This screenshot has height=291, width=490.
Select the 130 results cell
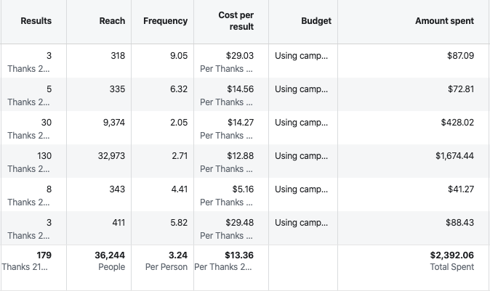[x=44, y=156]
